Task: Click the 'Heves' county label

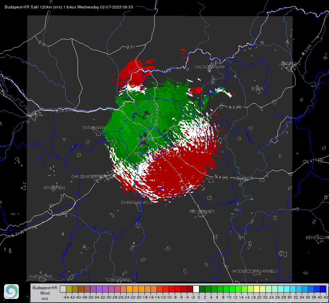Action: pyautogui.click(x=248, y=136)
